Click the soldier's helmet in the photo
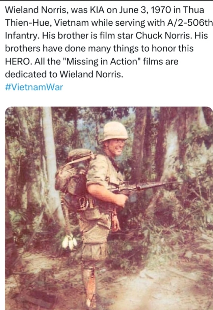 click(x=114, y=131)
